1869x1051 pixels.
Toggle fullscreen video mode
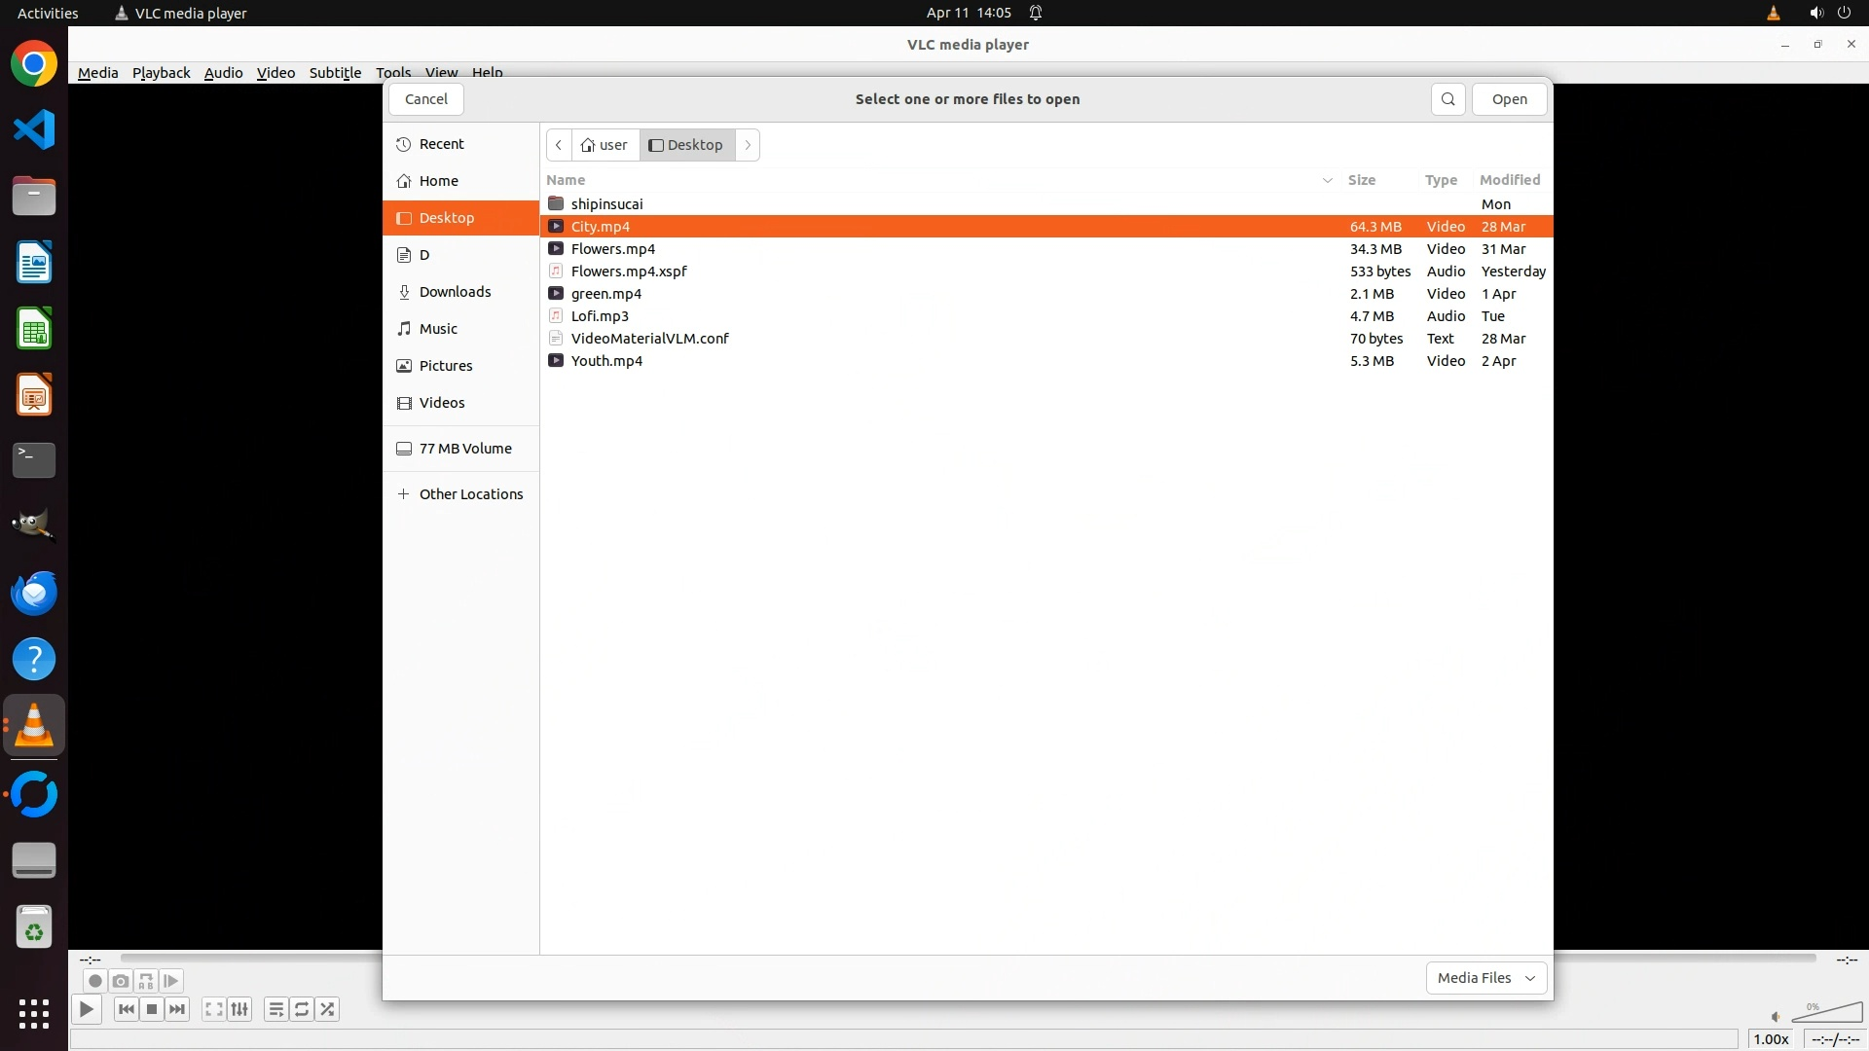coord(213,1009)
